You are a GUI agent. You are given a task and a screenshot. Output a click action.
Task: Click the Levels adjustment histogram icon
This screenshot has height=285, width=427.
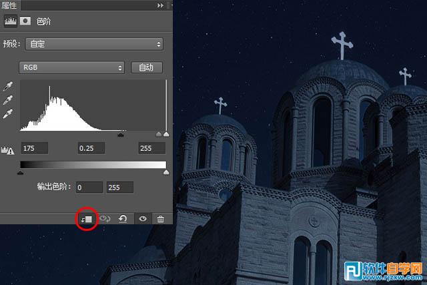[11, 21]
